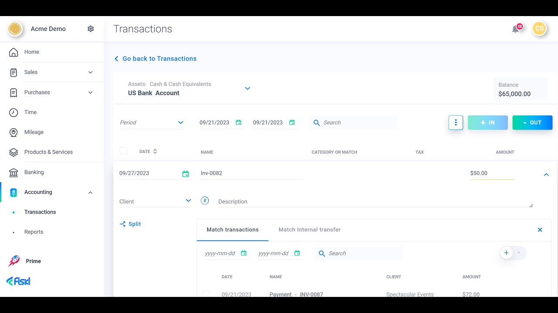Open Mileage in sidebar
558x313 pixels.
34,132
